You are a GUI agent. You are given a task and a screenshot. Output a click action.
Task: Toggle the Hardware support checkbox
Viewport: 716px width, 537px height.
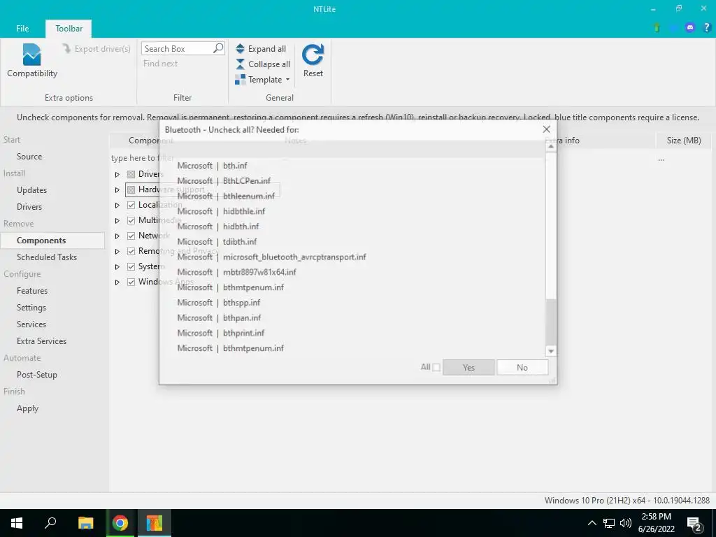[x=131, y=189]
